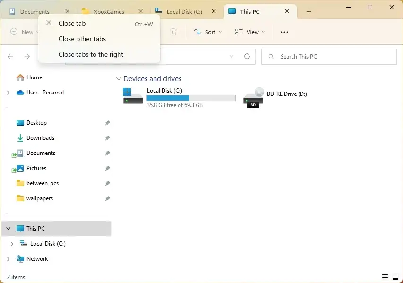Delete selected items using the trash icon
This screenshot has height=283, width=403.
[173, 32]
